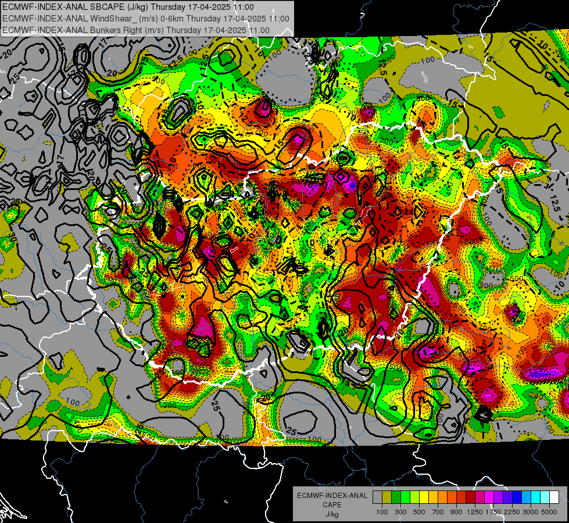Select the sky blue legend swatch
This screenshot has height=523, width=569.
[x=526, y=497]
